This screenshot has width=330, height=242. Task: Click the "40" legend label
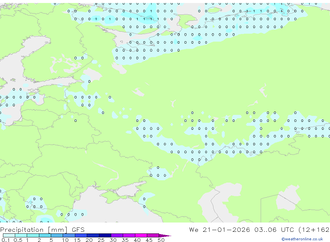click(x=137, y=240)
